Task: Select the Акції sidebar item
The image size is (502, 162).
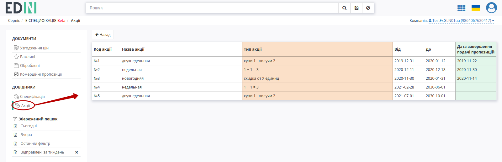Action: coord(26,106)
